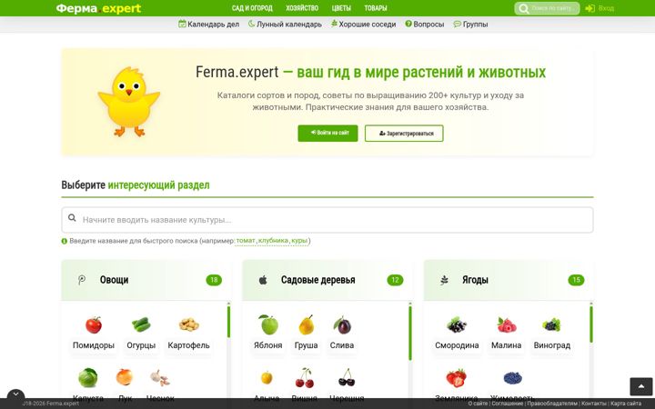
Task: Open the Соглашение footer link
Action: pos(507,404)
